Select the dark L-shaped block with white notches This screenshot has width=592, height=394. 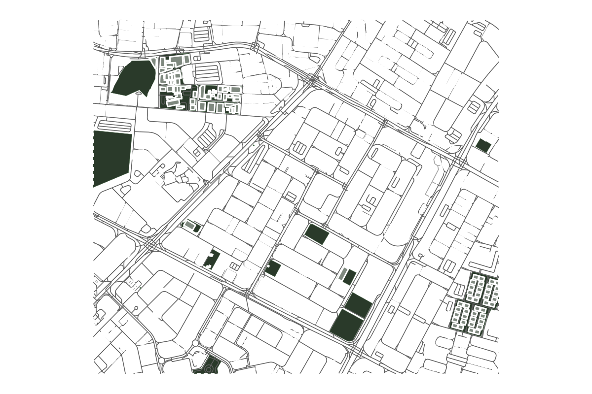coord(212,259)
